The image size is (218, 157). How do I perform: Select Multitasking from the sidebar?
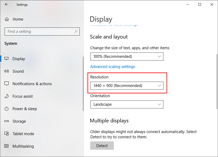point(23,146)
